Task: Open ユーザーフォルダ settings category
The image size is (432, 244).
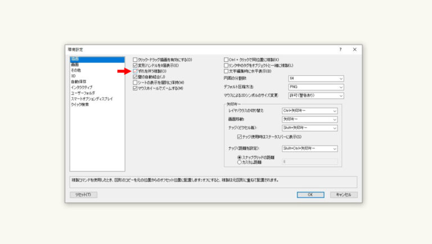Action: point(83,93)
